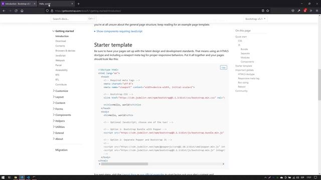
Task: Bookmark this page with the star
Action: [267, 11]
